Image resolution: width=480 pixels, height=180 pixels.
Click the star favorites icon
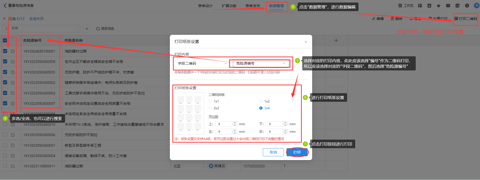[x=438, y=6]
